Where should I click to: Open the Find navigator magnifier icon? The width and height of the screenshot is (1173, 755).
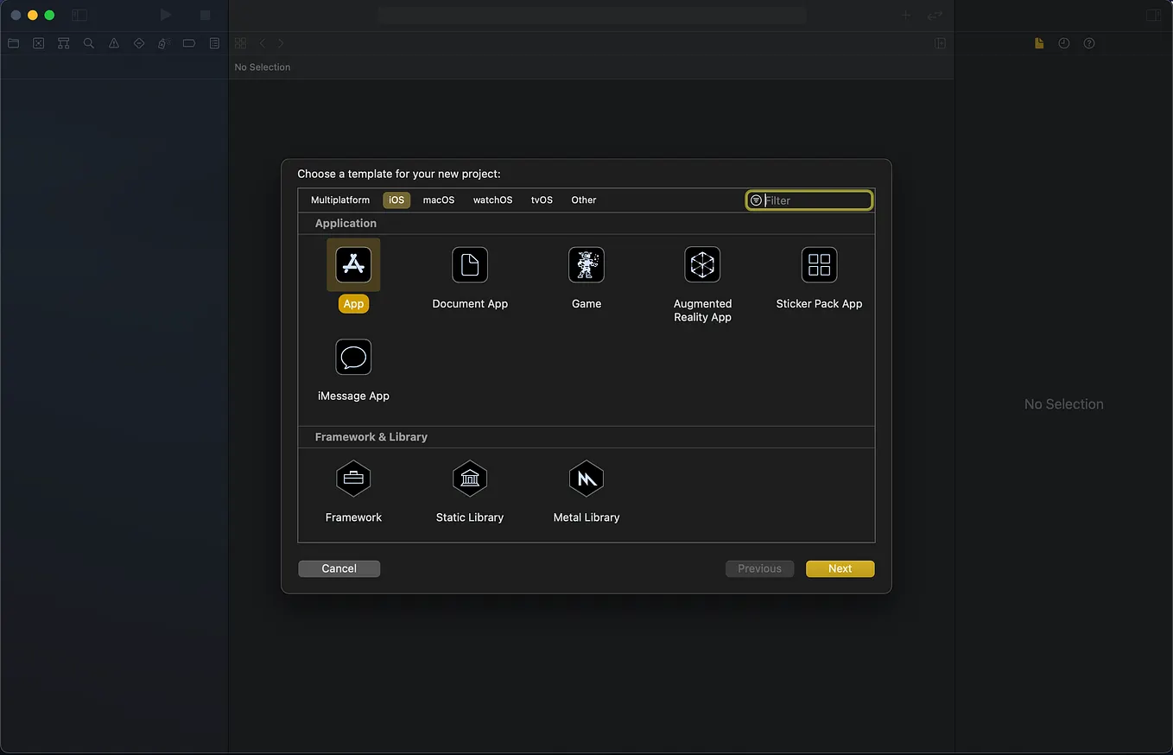coord(88,43)
